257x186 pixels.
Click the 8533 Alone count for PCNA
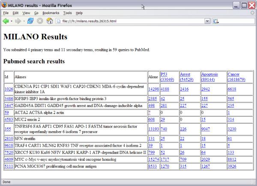(x=152, y=166)
